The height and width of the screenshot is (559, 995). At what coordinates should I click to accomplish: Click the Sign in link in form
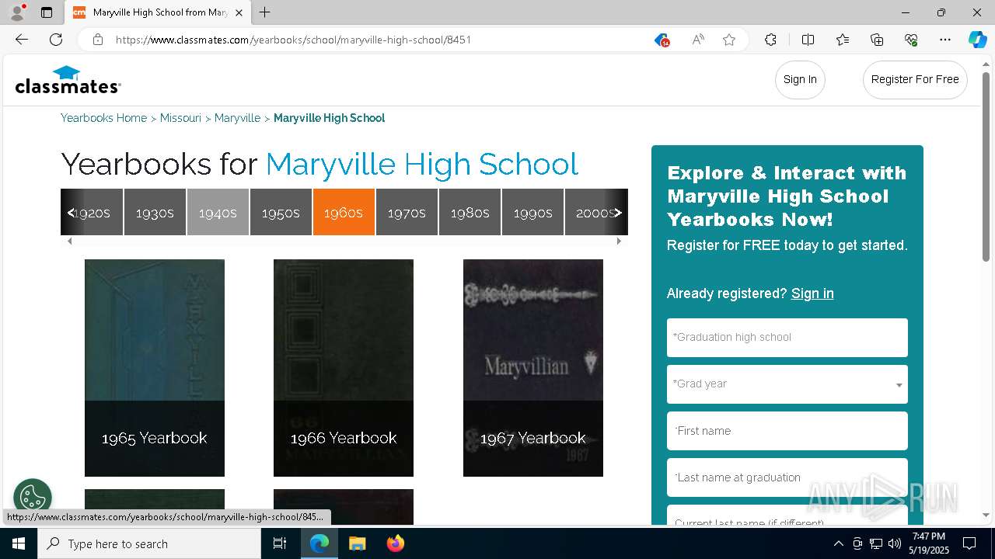pos(812,293)
